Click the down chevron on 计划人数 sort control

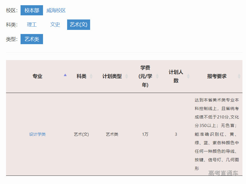tap(189, 78)
